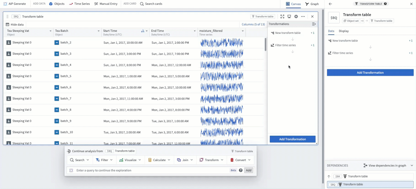Expand View dependencies in graph dropdown
This screenshot has height=189, width=416.
point(412,166)
